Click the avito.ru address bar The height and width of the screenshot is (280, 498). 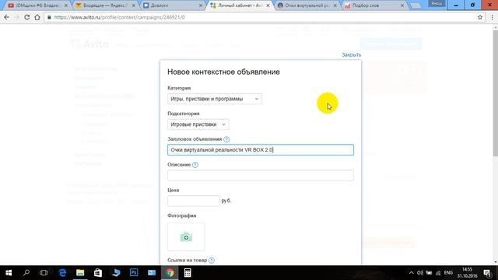click(261, 17)
